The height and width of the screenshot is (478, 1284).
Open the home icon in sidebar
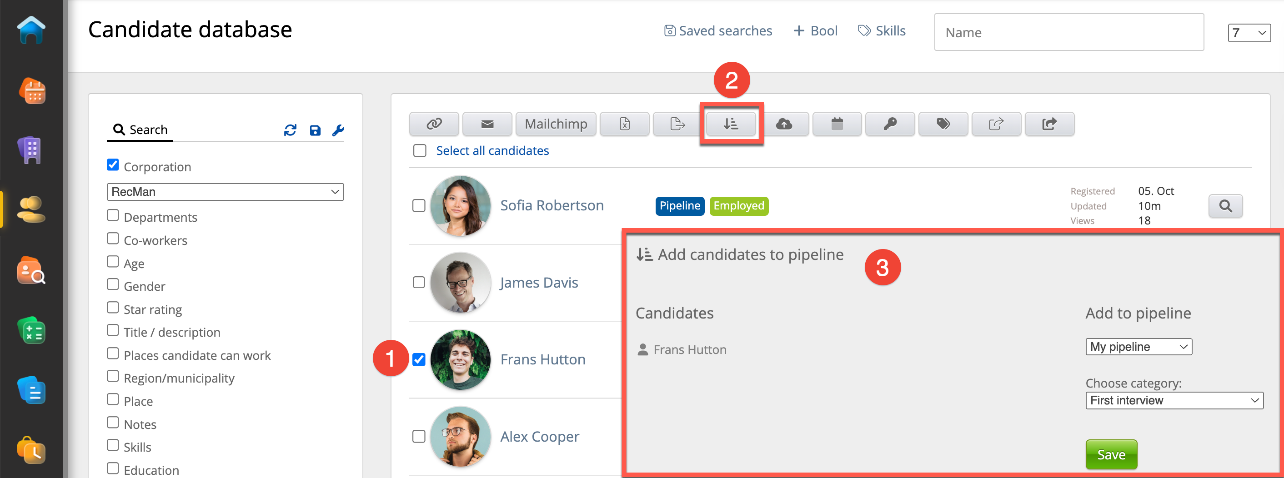pos(31,31)
